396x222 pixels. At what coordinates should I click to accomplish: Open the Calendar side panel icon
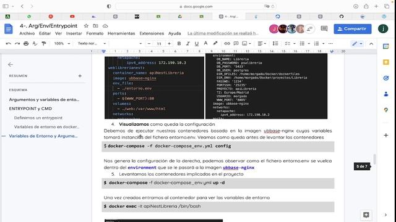tap(385, 46)
